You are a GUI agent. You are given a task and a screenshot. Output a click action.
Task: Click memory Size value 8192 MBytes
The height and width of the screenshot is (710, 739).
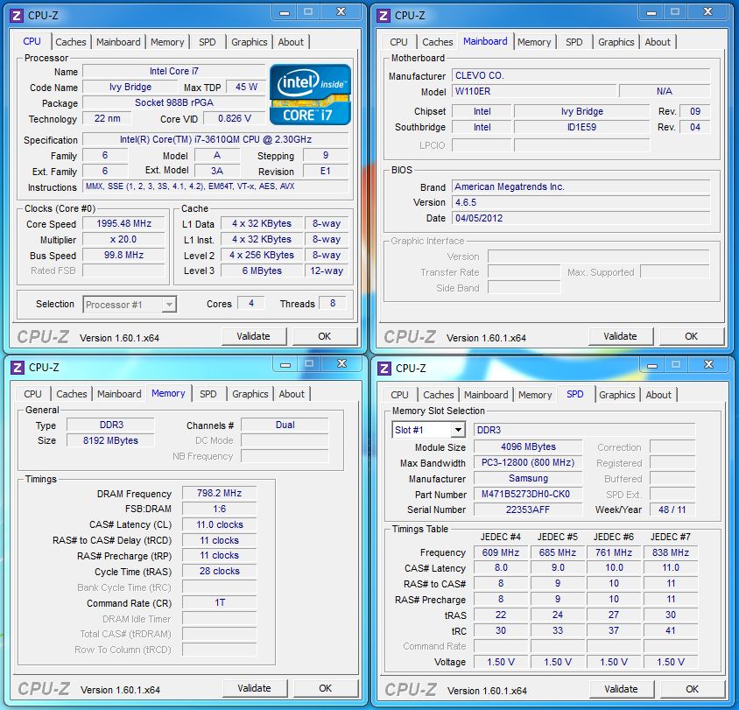click(x=110, y=440)
